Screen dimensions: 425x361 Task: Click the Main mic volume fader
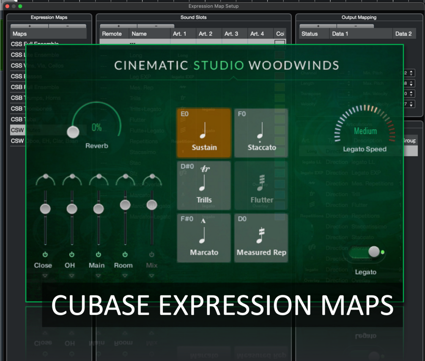[99, 209]
